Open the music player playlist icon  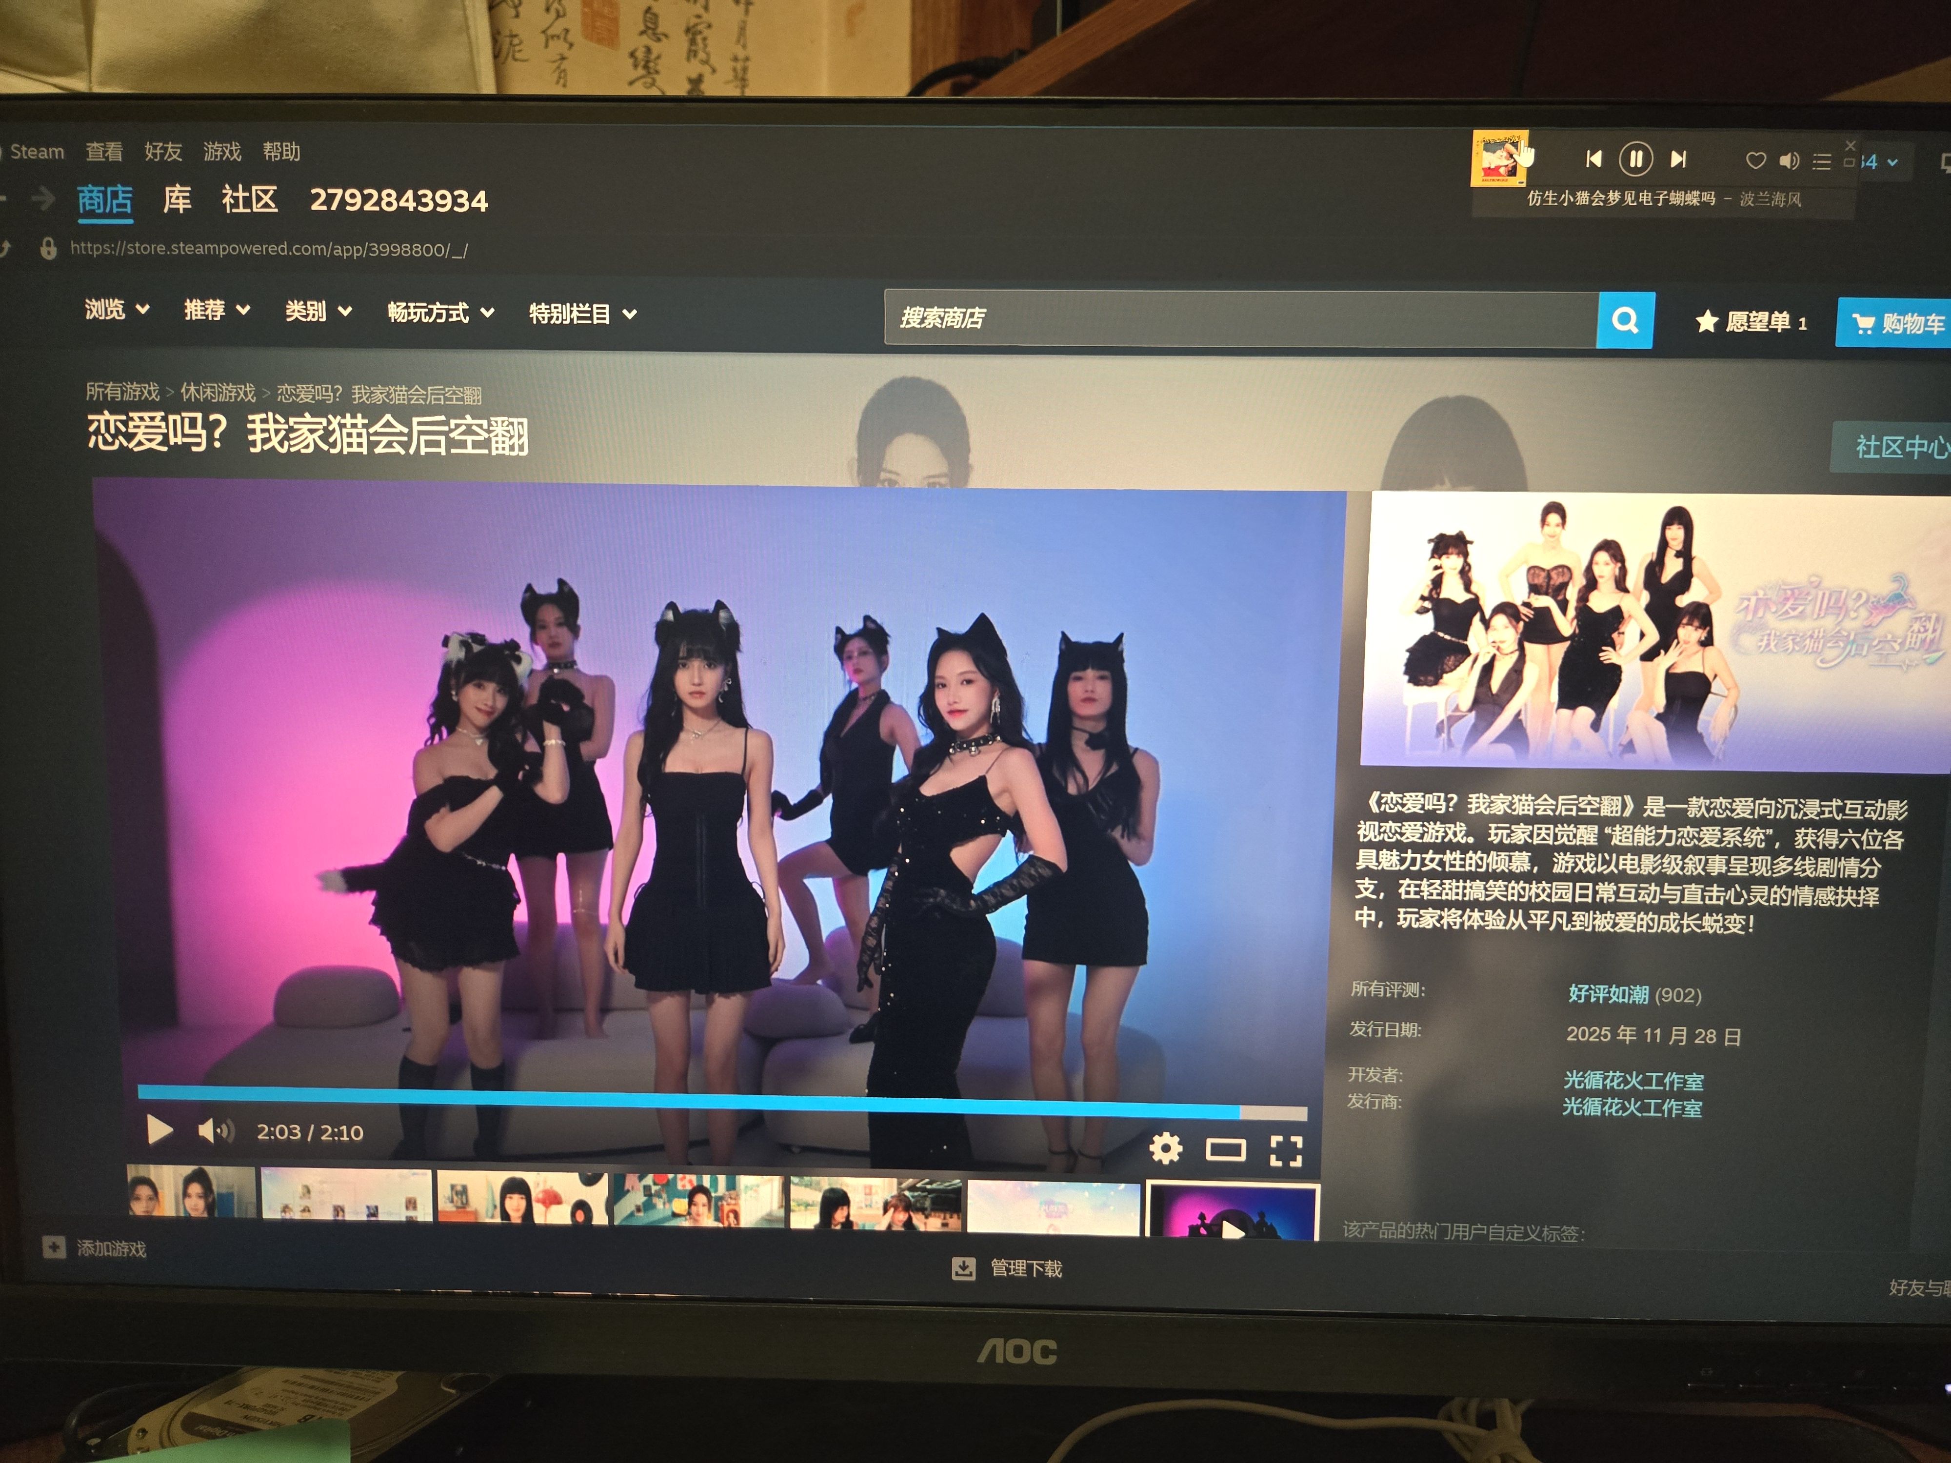tap(1821, 161)
